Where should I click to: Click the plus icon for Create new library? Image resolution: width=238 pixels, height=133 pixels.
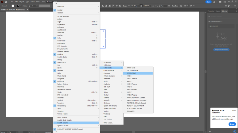pos(209,22)
